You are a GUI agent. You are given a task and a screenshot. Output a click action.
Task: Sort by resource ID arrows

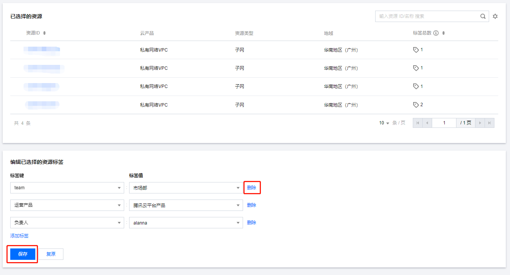click(44, 33)
